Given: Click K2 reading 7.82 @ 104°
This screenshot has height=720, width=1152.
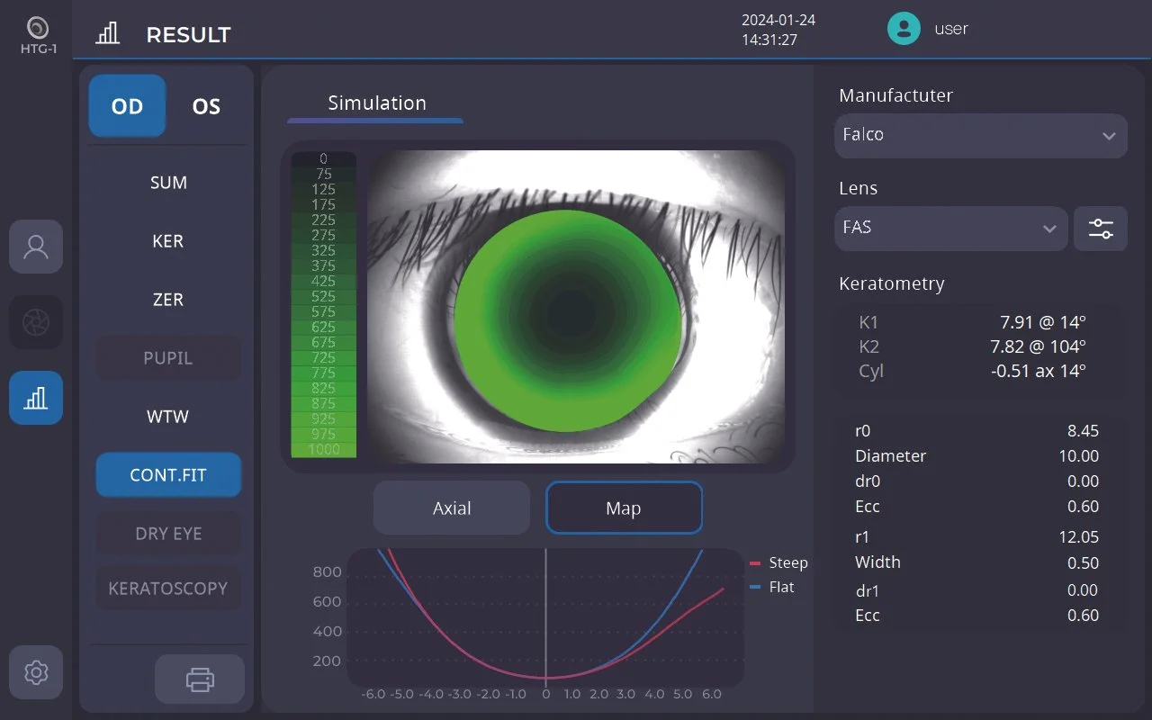Looking at the screenshot, I should pos(1039,346).
